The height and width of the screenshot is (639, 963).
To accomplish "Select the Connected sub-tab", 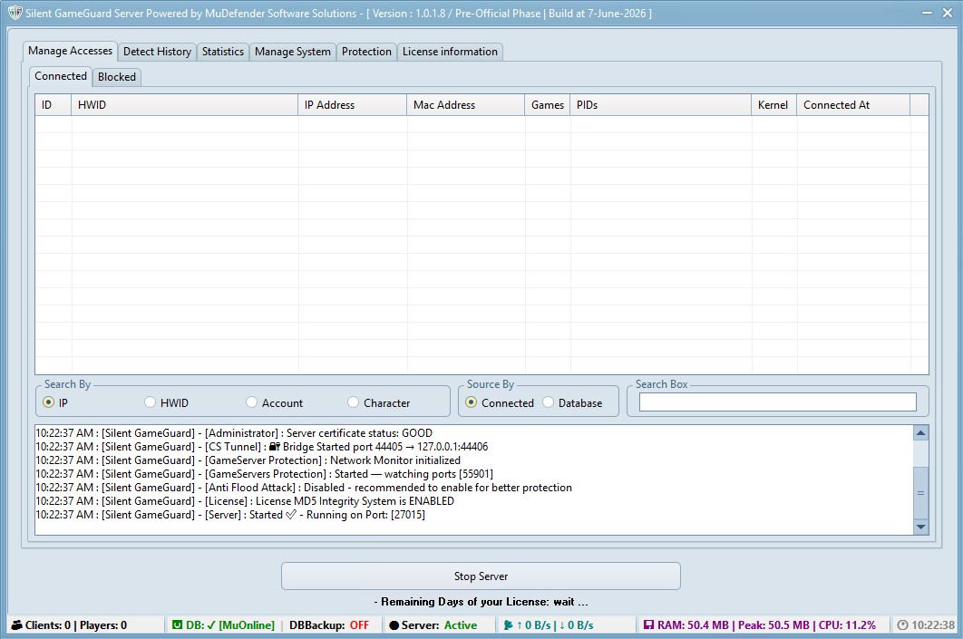I will [61, 76].
